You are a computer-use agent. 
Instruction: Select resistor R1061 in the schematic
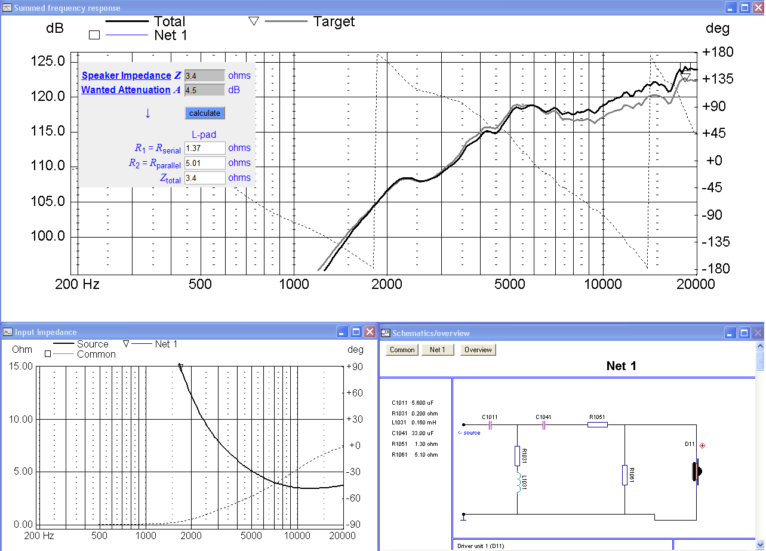625,475
